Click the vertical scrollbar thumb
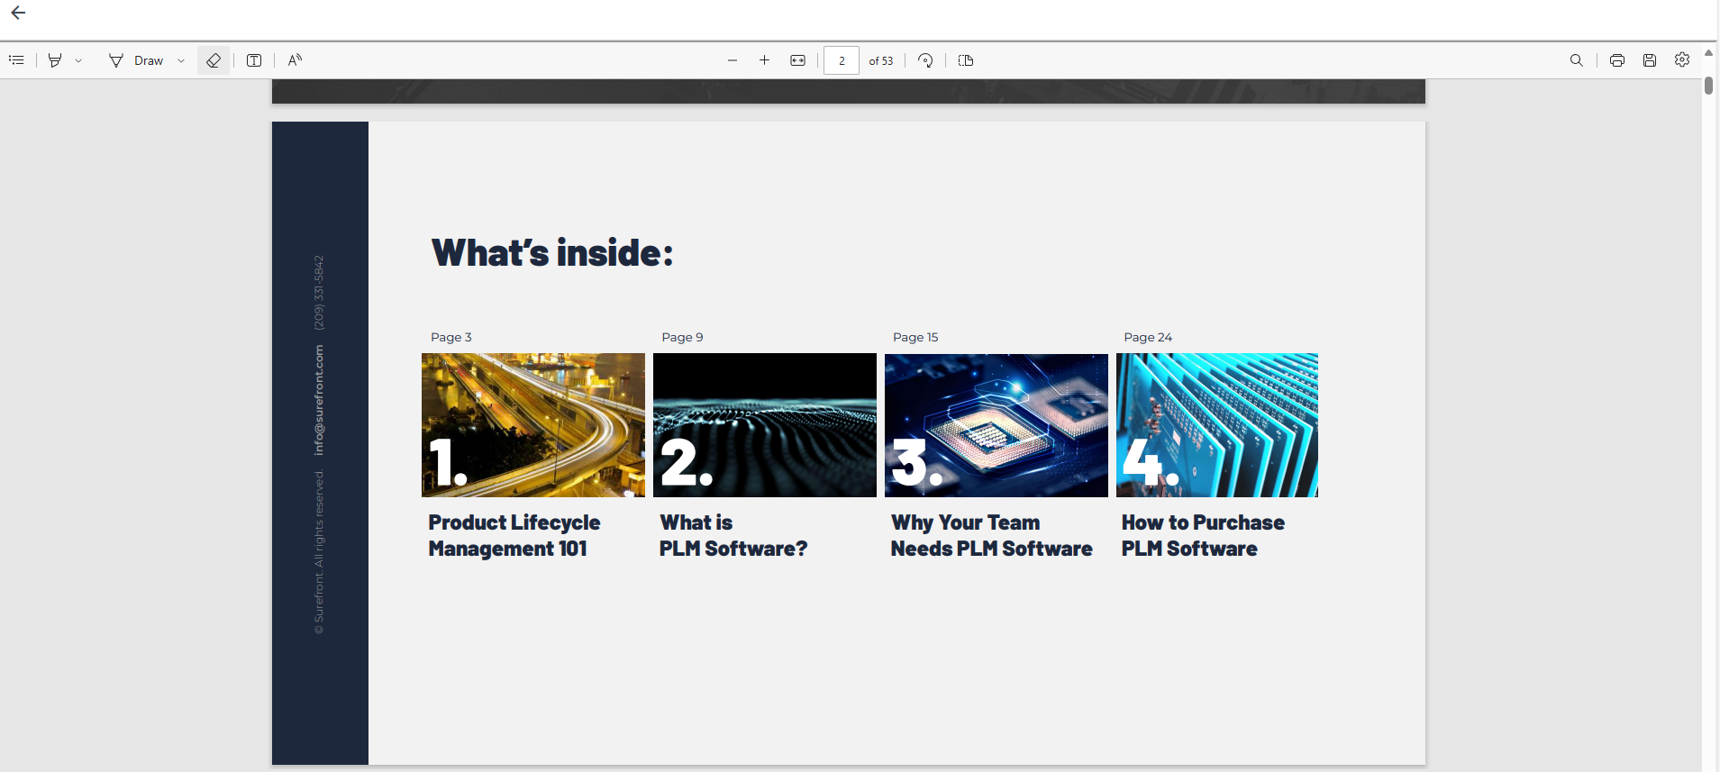1720x772 pixels. [x=1708, y=86]
